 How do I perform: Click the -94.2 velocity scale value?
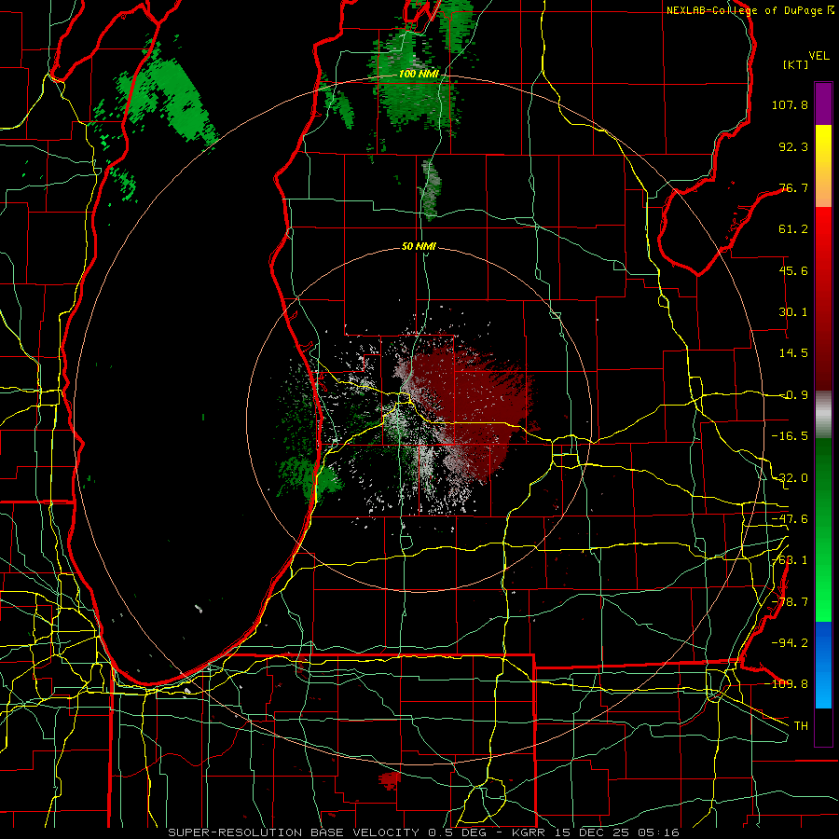[790, 642]
